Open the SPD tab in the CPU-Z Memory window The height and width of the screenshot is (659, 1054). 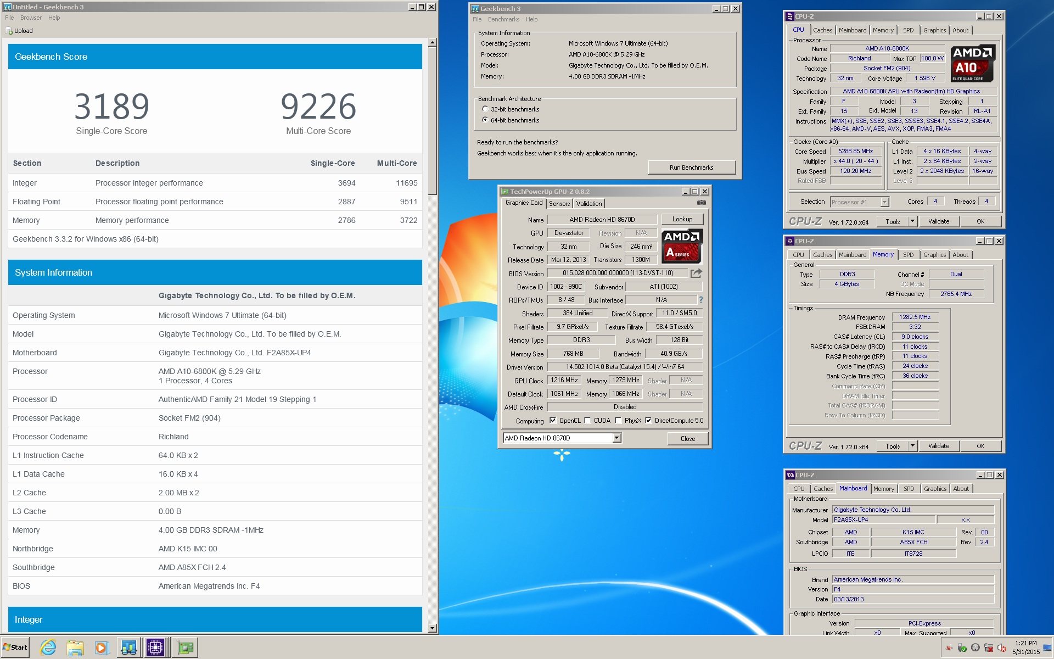point(908,255)
